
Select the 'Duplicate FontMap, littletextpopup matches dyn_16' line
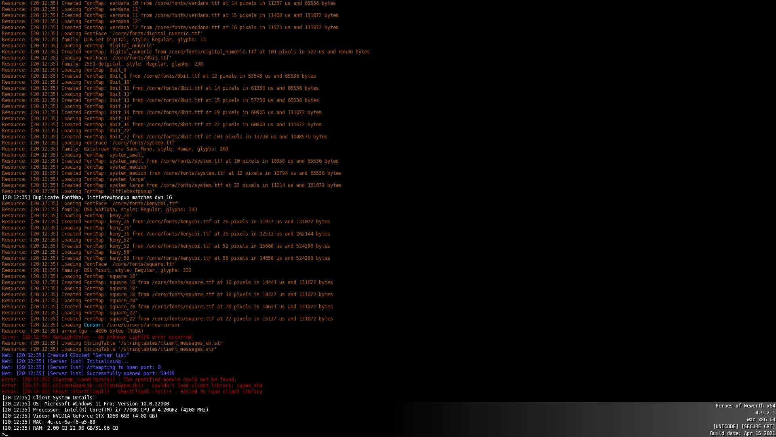(x=87, y=197)
